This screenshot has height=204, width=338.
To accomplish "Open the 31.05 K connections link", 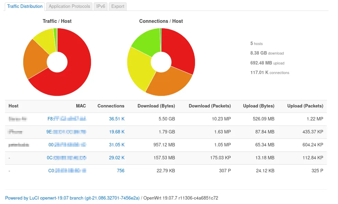I will [117, 145].
